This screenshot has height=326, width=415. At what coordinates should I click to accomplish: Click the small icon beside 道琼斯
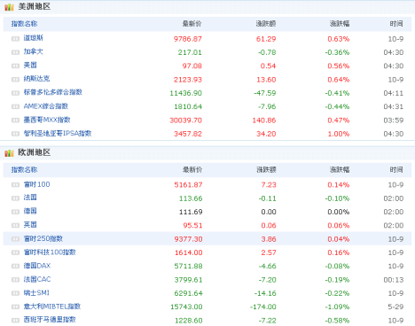tap(15, 39)
